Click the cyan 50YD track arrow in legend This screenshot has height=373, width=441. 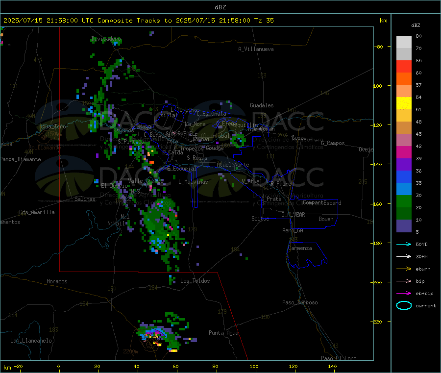(404, 244)
